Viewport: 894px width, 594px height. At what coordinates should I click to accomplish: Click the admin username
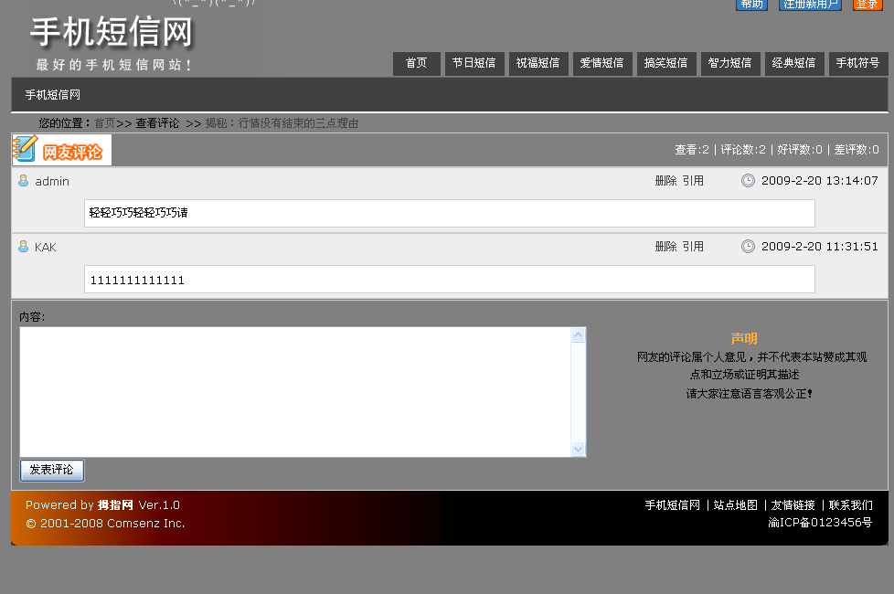click(x=52, y=181)
